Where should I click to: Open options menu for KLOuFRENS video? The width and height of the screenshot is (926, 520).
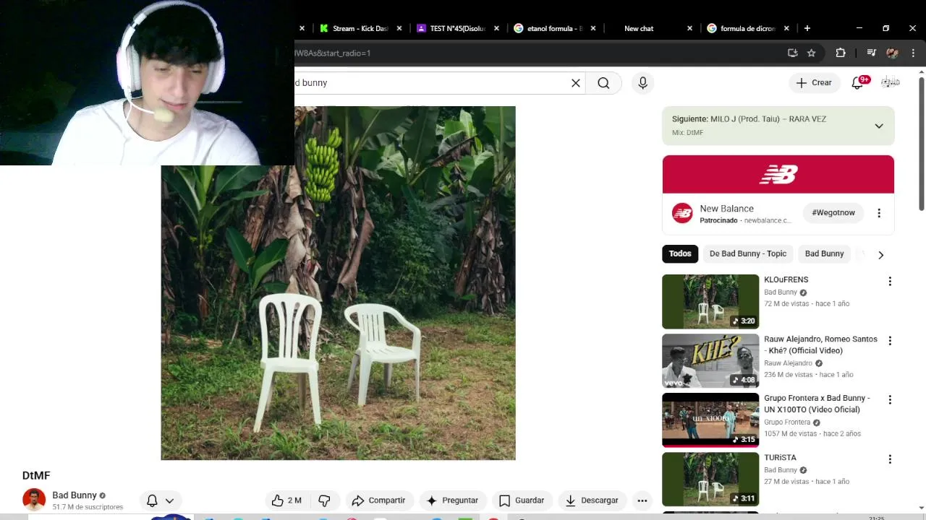[890, 282]
